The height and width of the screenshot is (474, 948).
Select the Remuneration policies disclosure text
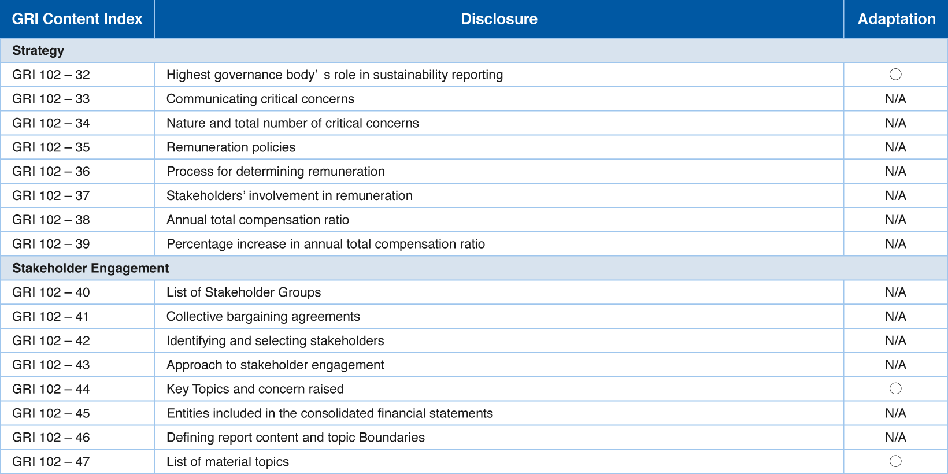231,147
